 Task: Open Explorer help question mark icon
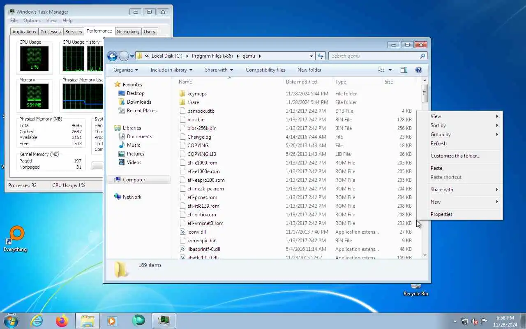point(419,70)
